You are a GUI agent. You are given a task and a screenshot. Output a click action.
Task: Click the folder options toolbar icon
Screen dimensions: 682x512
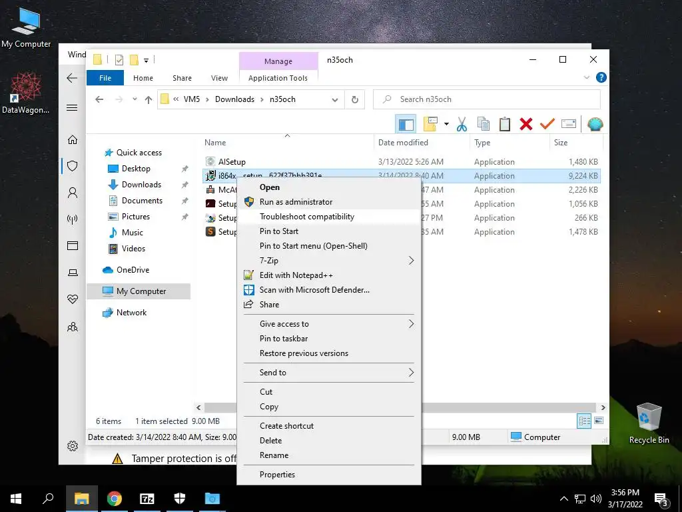[430, 124]
